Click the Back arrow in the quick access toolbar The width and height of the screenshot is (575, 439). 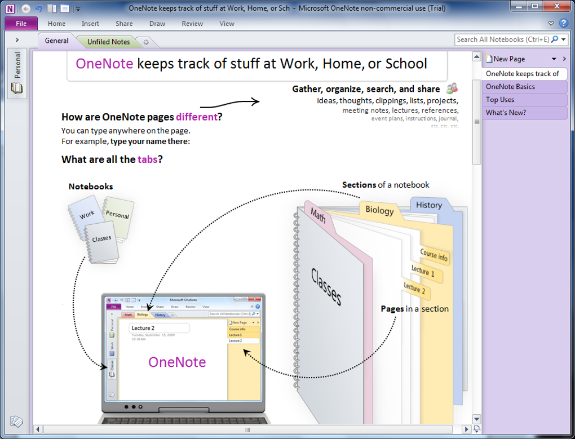pyautogui.click(x=26, y=8)
